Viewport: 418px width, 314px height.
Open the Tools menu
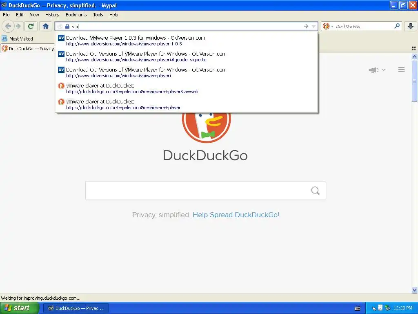[x=98, y=15]
